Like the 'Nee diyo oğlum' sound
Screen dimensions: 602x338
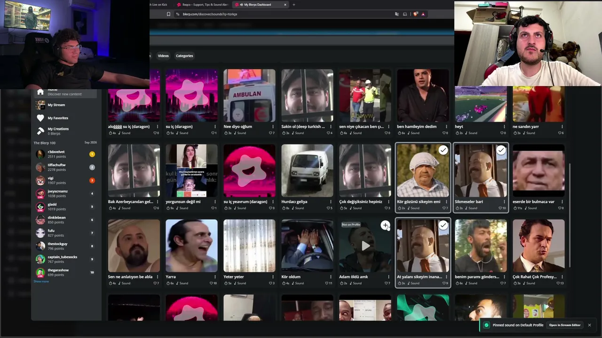coord(270,133)
